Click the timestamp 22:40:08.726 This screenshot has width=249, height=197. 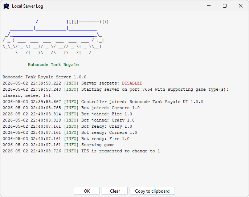[46, 151]
